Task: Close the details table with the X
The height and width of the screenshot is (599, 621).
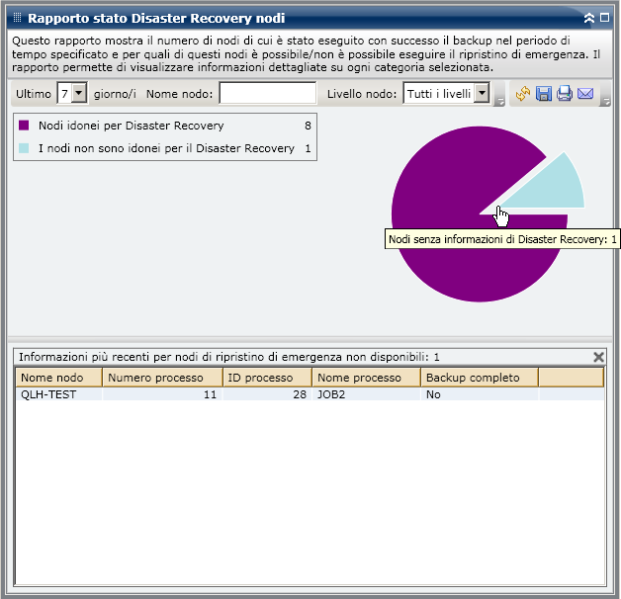Action: pos(598,357)
